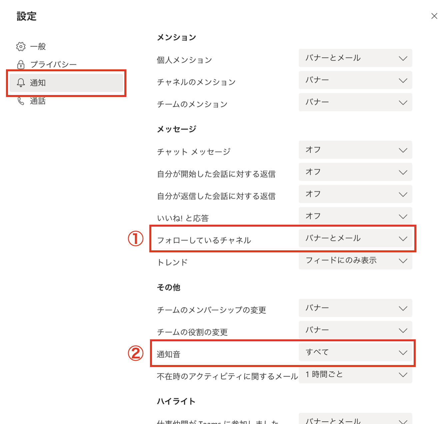This screenshot has width=446, height=424.
Task: Close the 設定 dialog with the X
Action: click(x=434, y=16)
